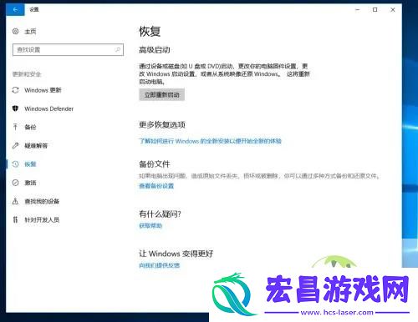The width and height of the screenshot is (418, 322).
Task: Click the 针对开发人员 tools icon
Action: (x=16, y=219)
